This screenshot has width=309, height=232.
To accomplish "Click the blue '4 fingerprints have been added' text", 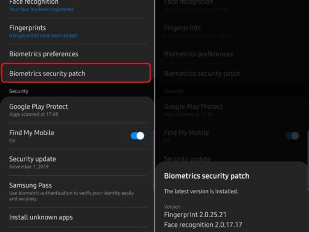I will [x=43, y=36].
